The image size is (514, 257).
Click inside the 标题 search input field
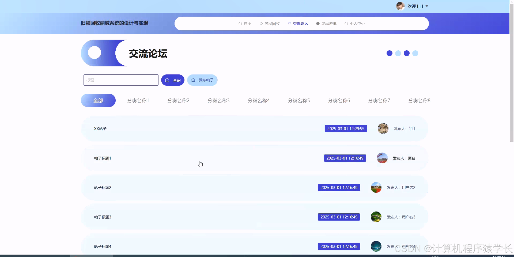[x=121, y=80]
